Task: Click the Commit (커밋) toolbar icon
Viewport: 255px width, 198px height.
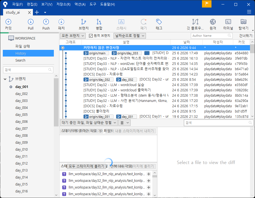Action: (8, 22)
